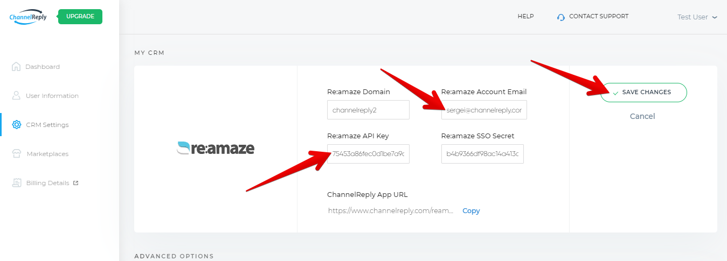The height and width of the screenshot is (261, 727).
Task: Copy the ChannelReply App URL
Action: pos(471,211)
